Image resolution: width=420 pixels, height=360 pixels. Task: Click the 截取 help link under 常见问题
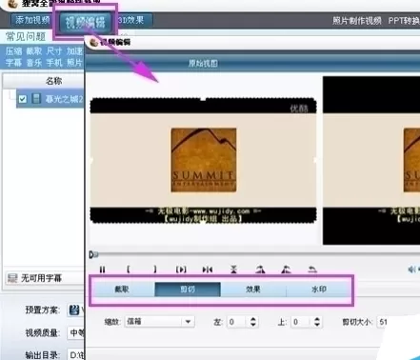[x=34, y=51]
